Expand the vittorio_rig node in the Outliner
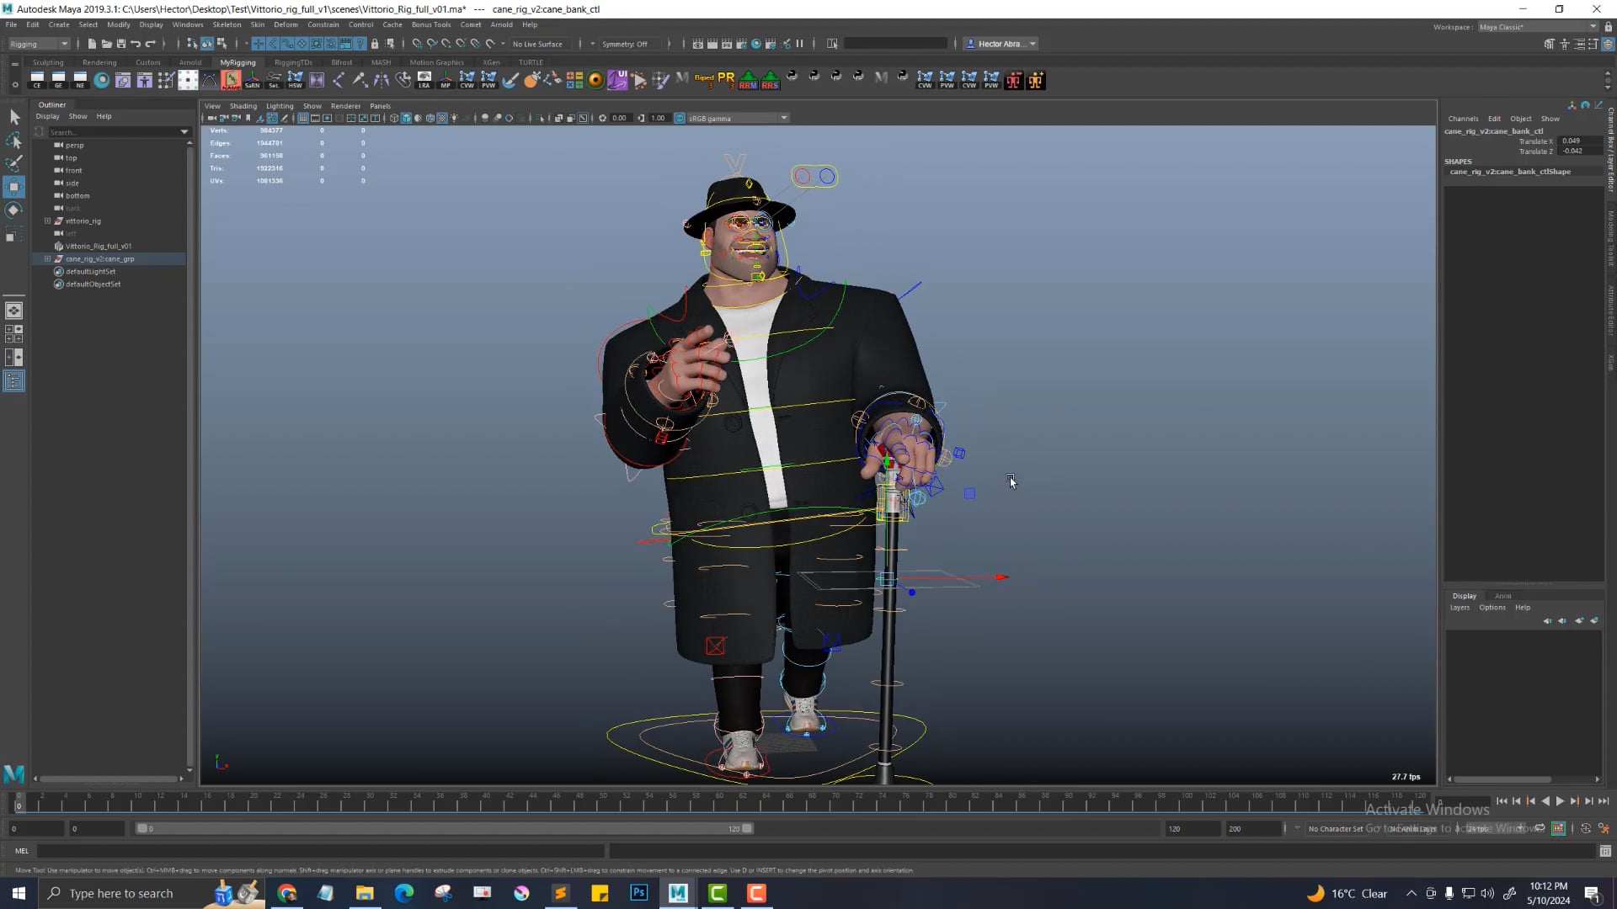This screenshot has height=909, width=1617. coord(48,221)
